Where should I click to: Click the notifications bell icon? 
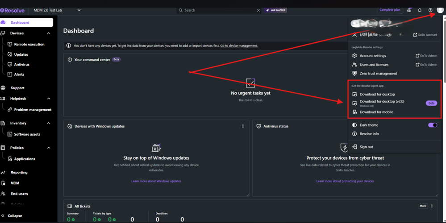point(420,10)
